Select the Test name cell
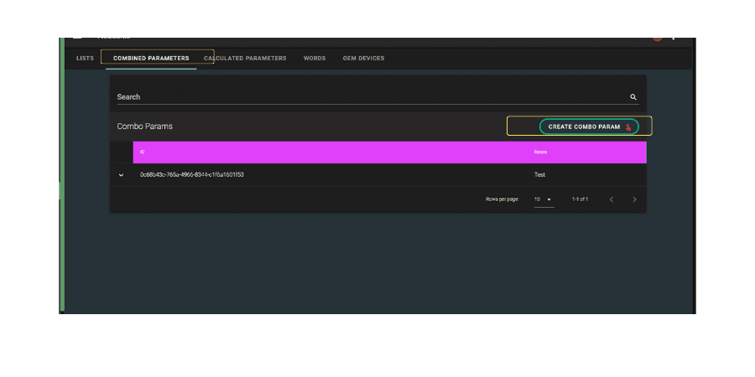Image resolution: width=755 pixels, height=377 pixels. point(539,175)
